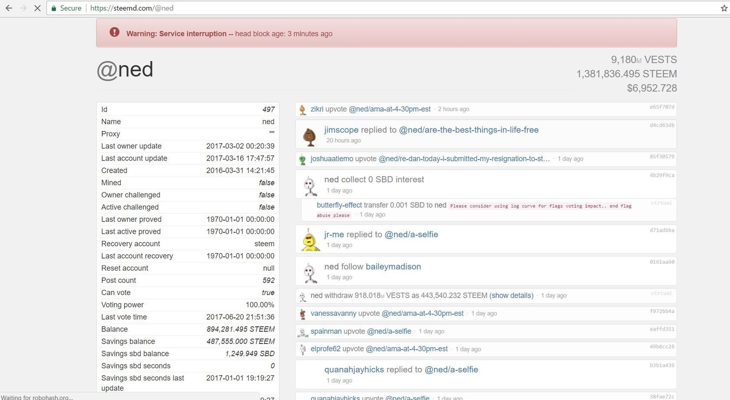This screenshot has width=730, height=400.
Task: Open the ama post upvoted by elprofe62
Action: 407,349
